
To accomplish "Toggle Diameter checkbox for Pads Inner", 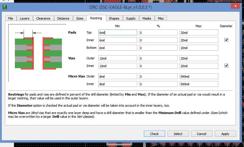I will pos(226,40).
